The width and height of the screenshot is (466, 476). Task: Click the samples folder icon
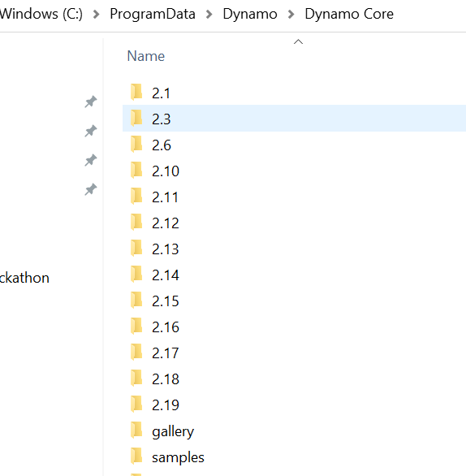[x=136, y=456]
